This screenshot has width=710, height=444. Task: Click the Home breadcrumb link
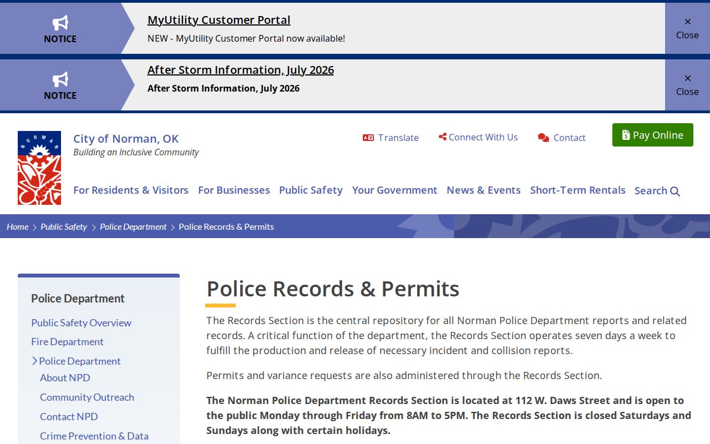click(18, 226)
